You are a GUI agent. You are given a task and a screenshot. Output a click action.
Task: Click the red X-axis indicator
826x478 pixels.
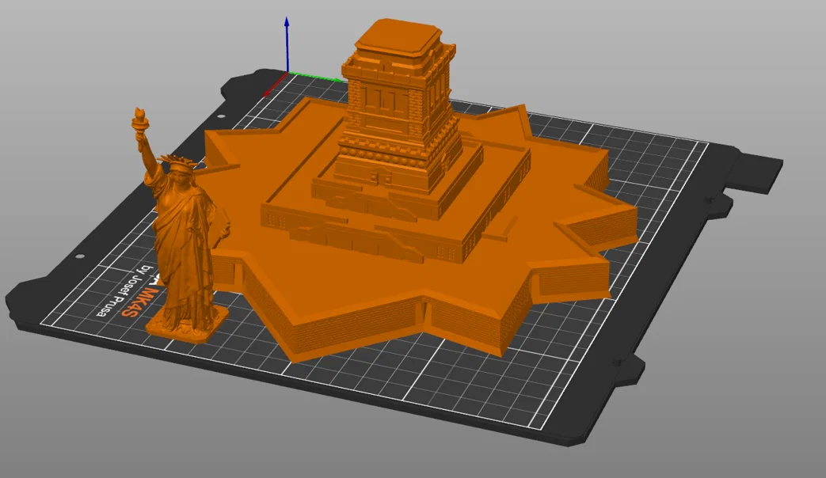point(271,87)
